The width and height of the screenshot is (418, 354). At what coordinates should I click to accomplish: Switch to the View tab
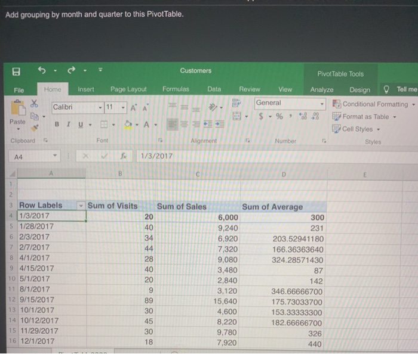[x=285, y=89]
